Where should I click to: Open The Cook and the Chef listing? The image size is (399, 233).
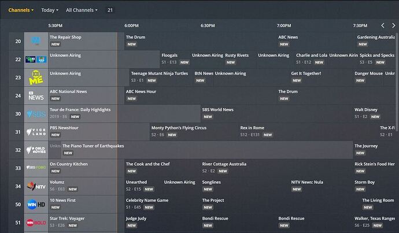(162, 168)
